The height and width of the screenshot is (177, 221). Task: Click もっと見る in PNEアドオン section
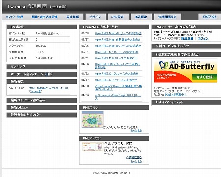(x=136, y=162)
